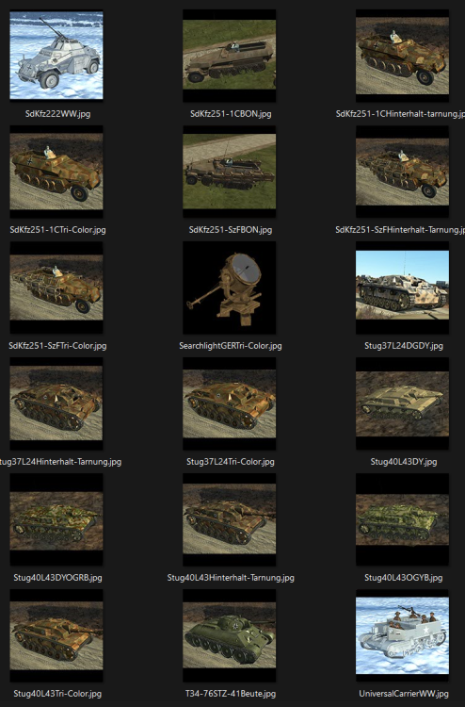The height and width of the screenshot is (707, 465).
Task: Click the file name Stug37L24DGDY.jpg
Action: tap(403, 346)
